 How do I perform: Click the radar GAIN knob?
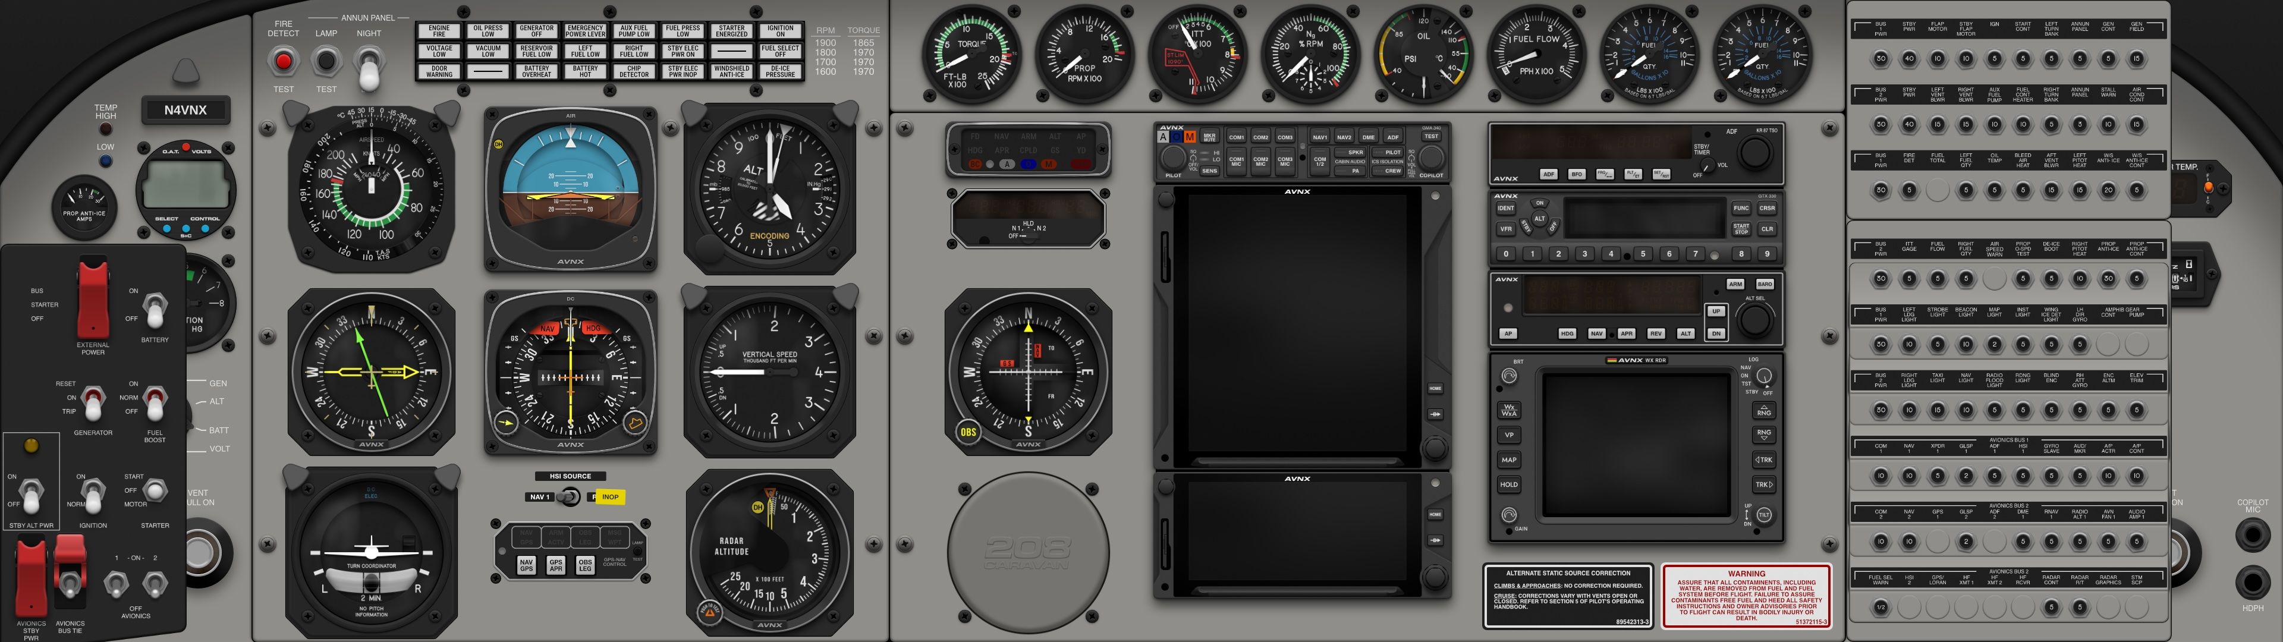coord(1508,514)
